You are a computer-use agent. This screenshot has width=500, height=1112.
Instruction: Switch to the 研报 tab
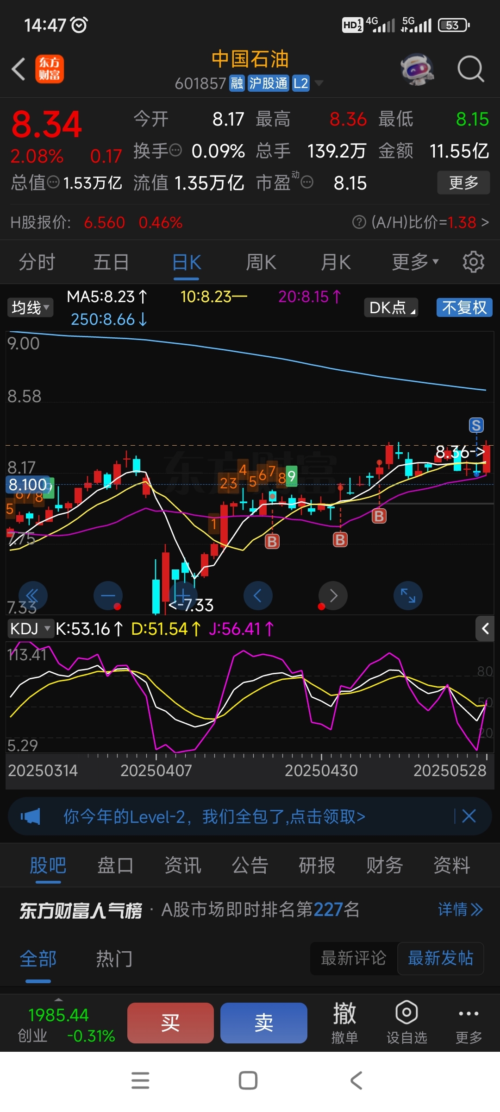tap(317, 865)
